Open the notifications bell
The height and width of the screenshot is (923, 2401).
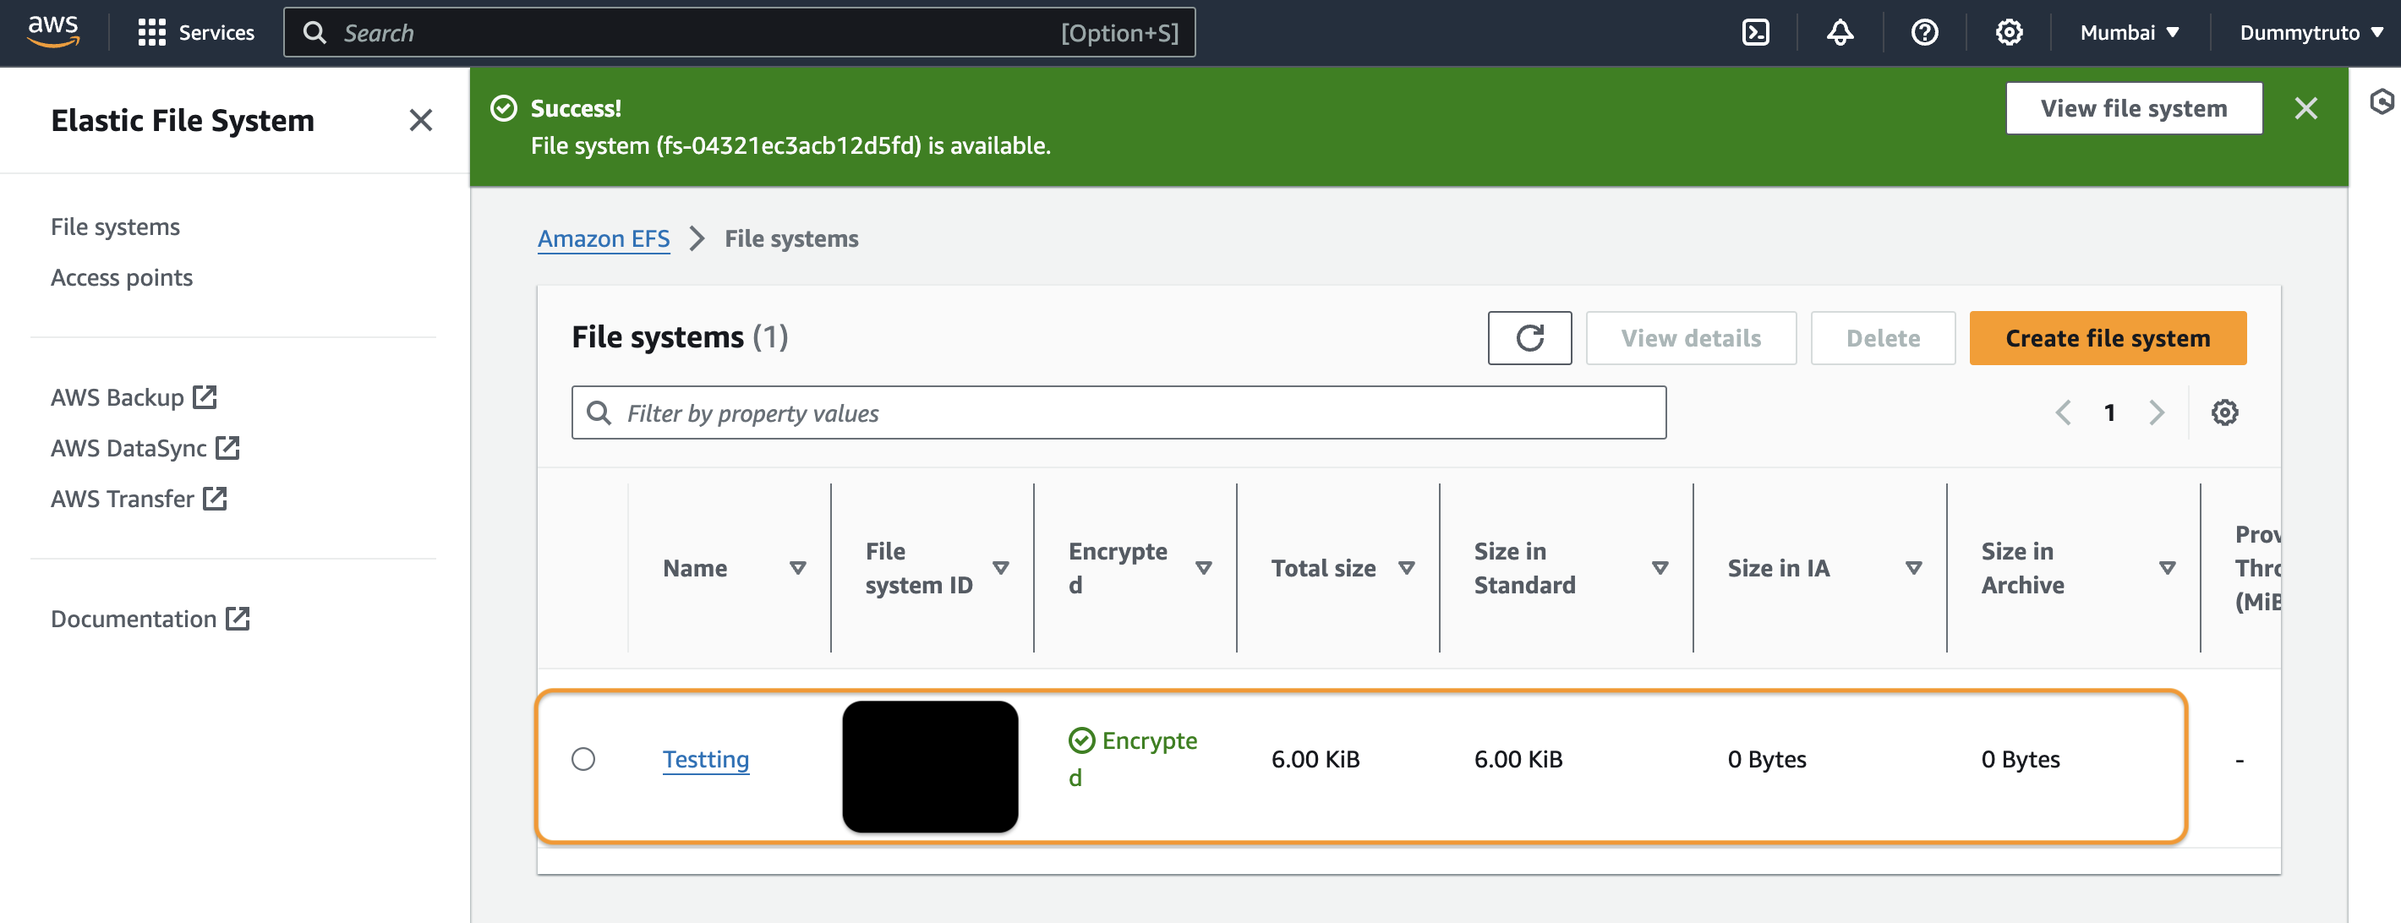(x=1839, y=33)
